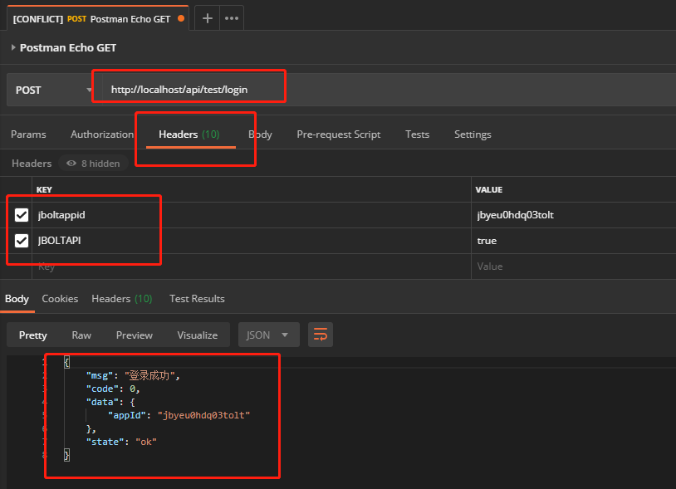Select the Raw response view
Viewport: 676px width, 489px height.
point(81,335)
